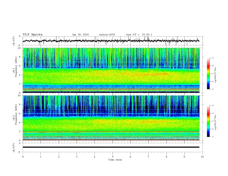The width and height of the screenshot is (228, 176).
Task: Click the ch.2 colorbar "log(PSD)(V²/Hz)" label
Action: pos(216,123)
